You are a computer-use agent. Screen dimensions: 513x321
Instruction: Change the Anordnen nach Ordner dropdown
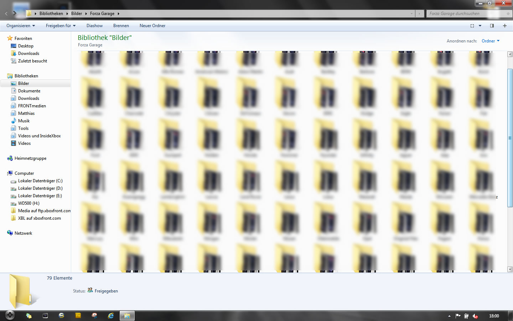click(490, 41)
